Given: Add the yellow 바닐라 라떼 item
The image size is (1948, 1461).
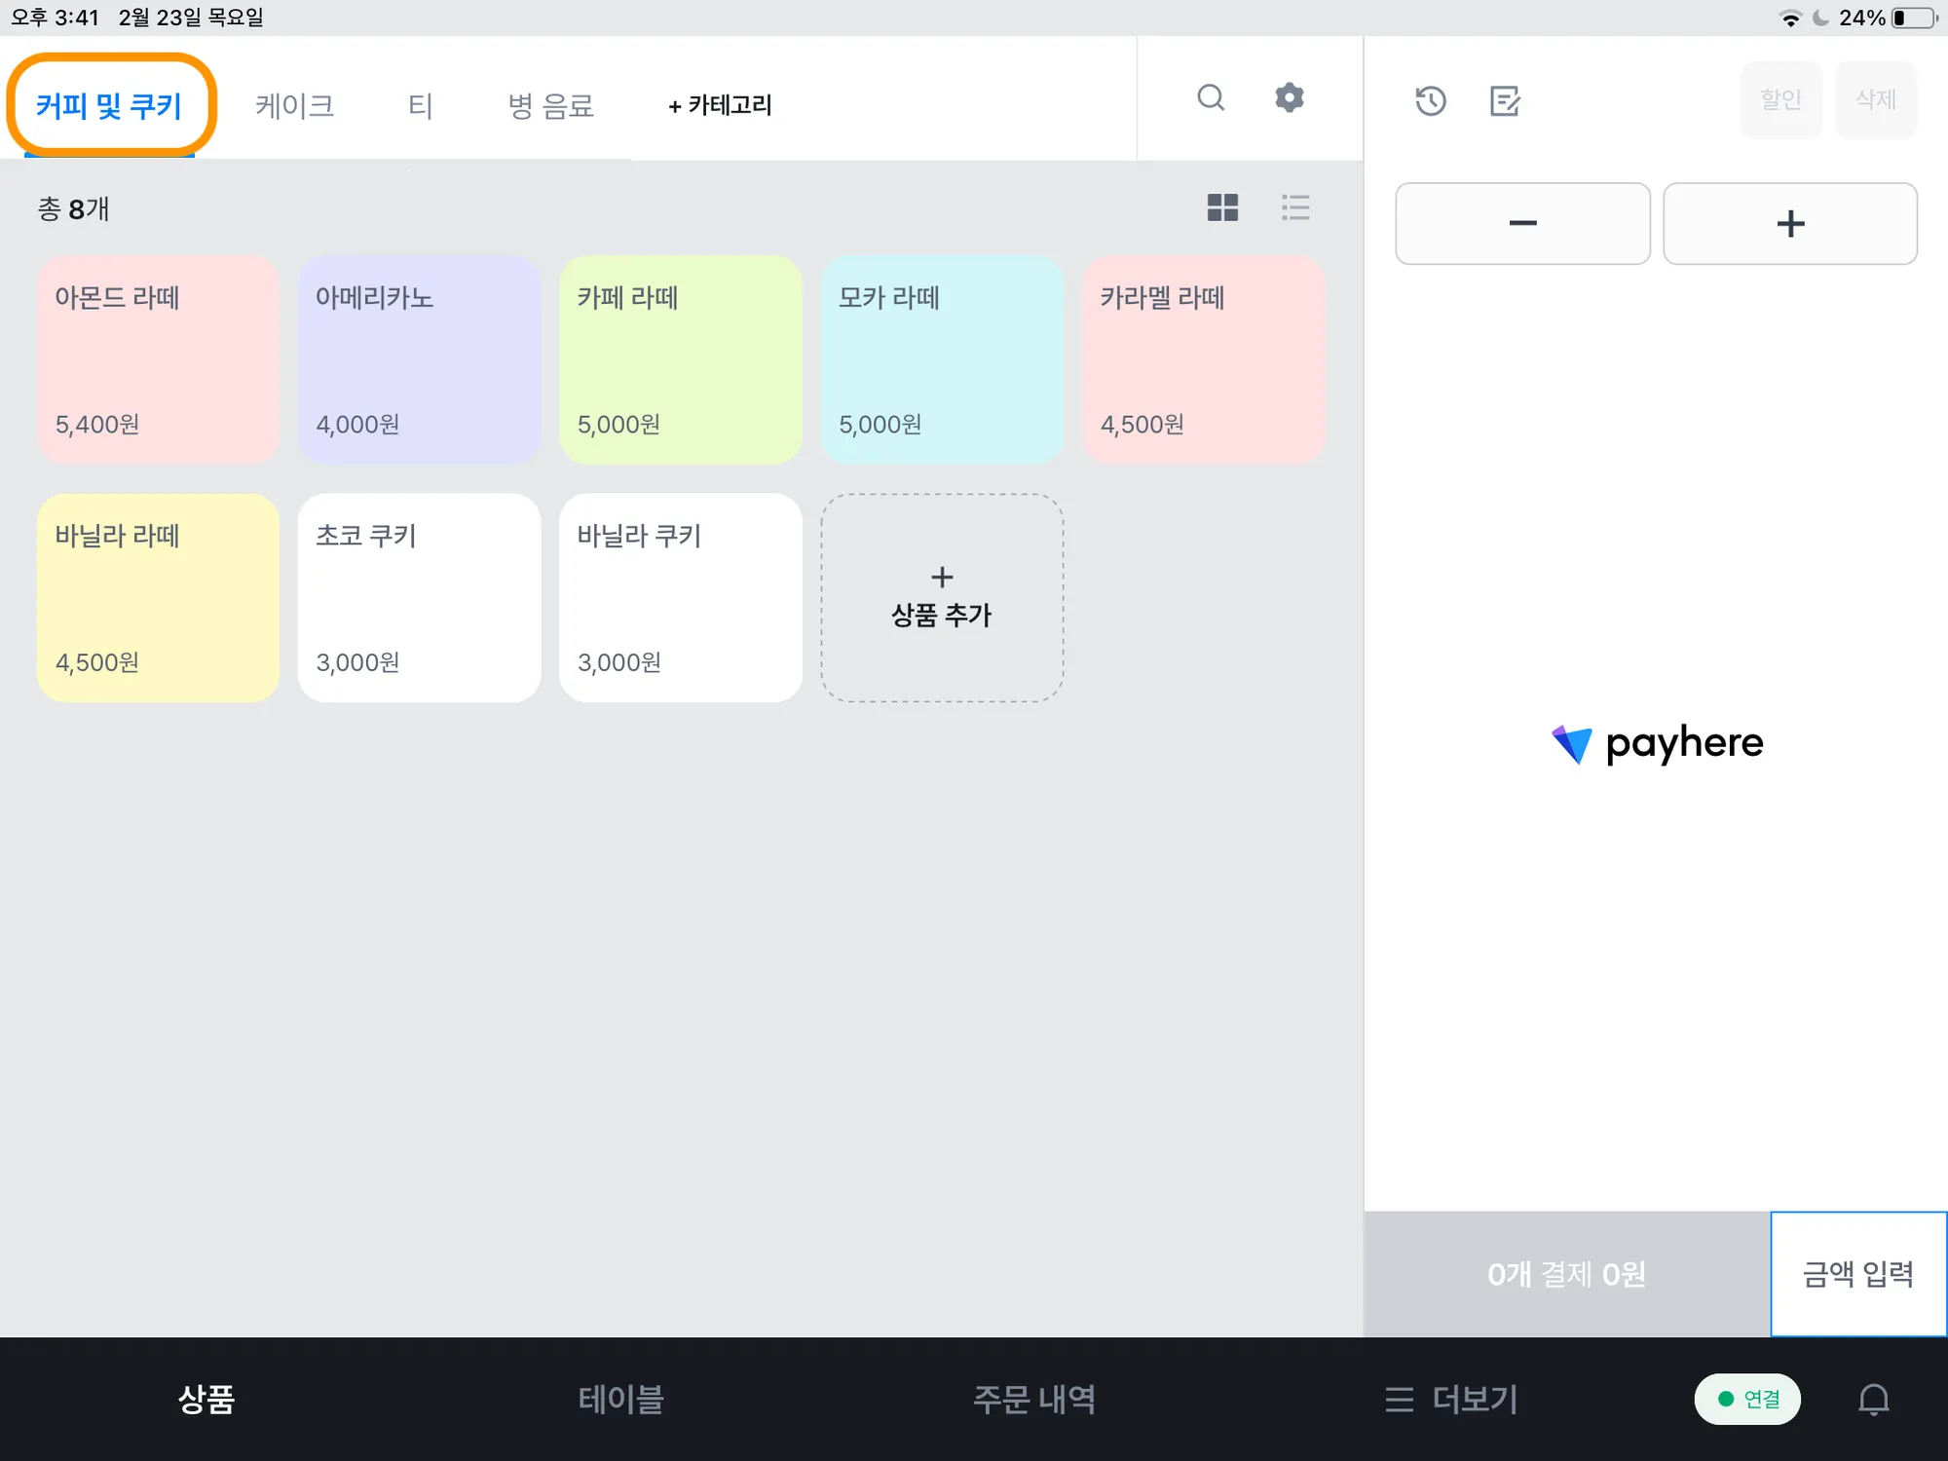Looking at the screenshot, I should coord(158,598).
